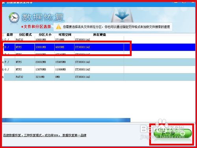The height and width of the screenshot is (148, 197).
Task: Click ST380011AS in the D:/ row
Action: pyautogui.click(x=82, y=47)
